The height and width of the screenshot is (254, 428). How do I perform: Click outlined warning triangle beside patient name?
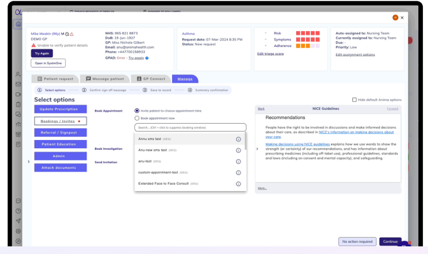coord(71,34)
